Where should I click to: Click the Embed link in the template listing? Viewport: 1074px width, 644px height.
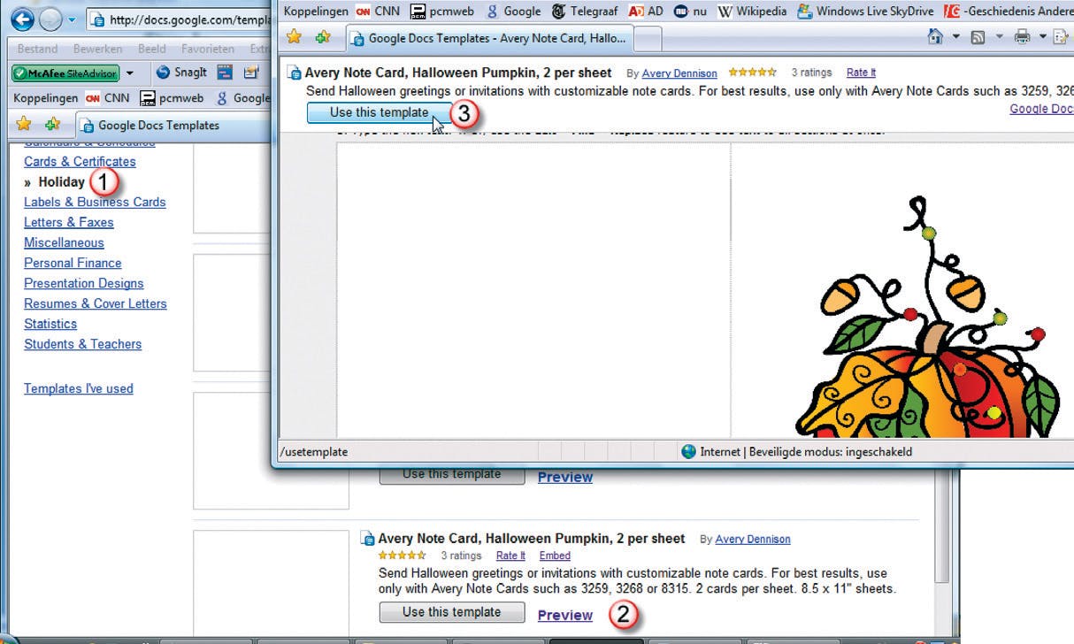[x=555, y=556]
